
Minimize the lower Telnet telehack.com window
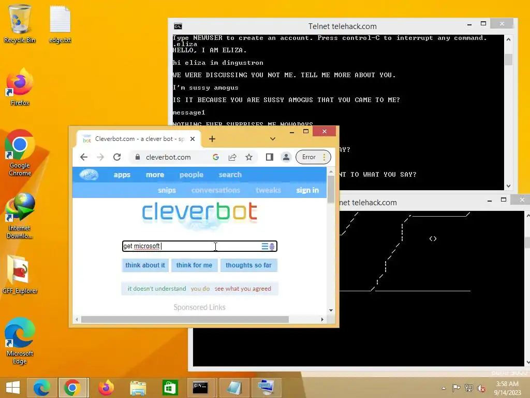pyautogui.click(x=490, y=201)
